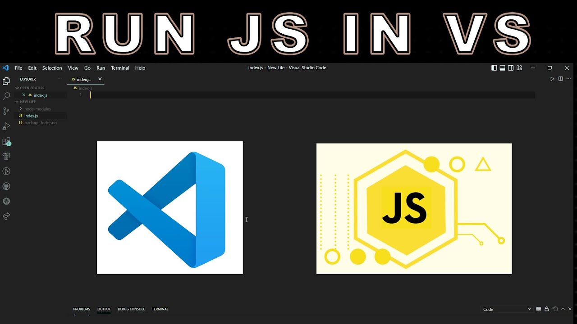Toggle output scroll lock
Screen dimensions: 577x324
(x=547, y=309)
